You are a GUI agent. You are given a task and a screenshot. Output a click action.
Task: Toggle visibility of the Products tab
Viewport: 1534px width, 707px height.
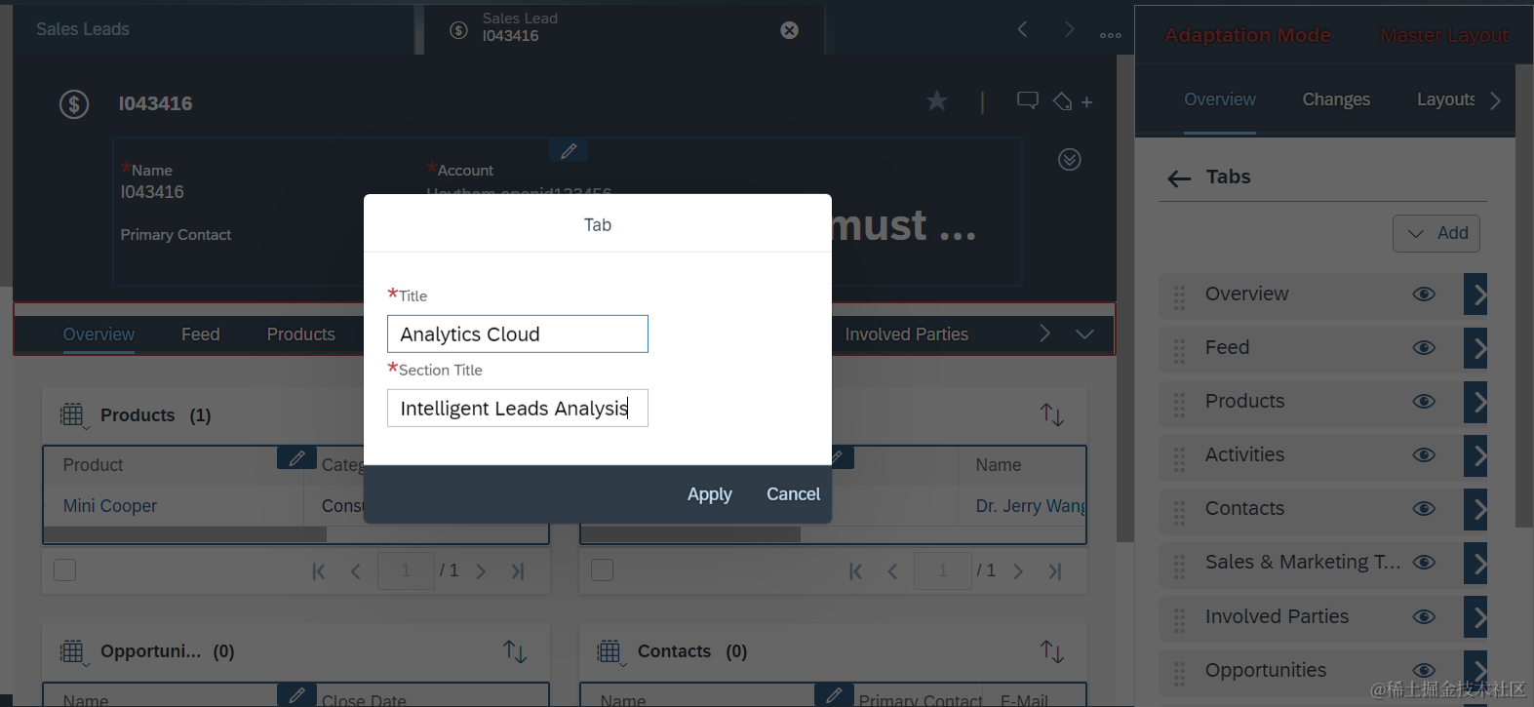pyautogui.click(x=1424, y=401)
